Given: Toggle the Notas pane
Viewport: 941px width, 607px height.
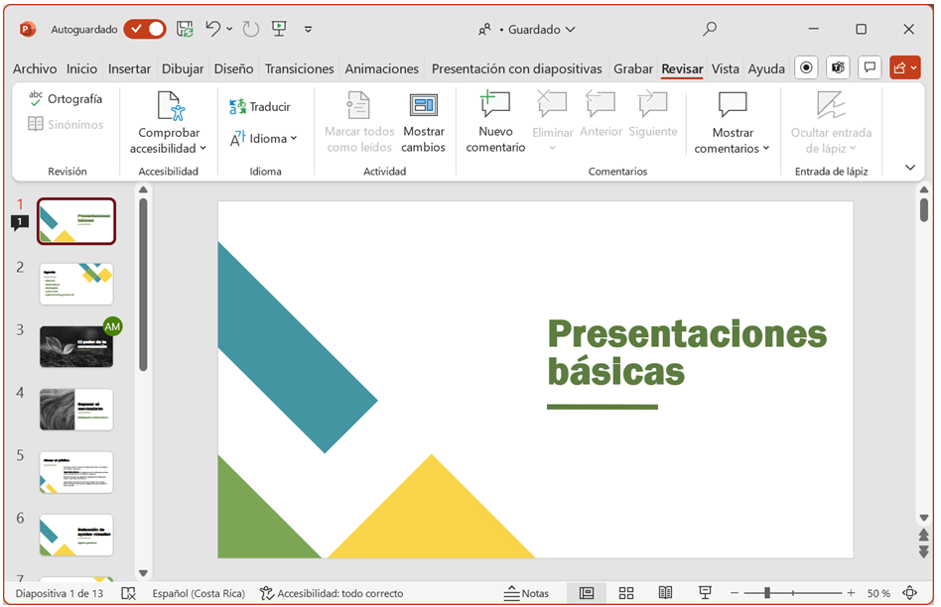Looking at the screenshot, I should [526, 593].
